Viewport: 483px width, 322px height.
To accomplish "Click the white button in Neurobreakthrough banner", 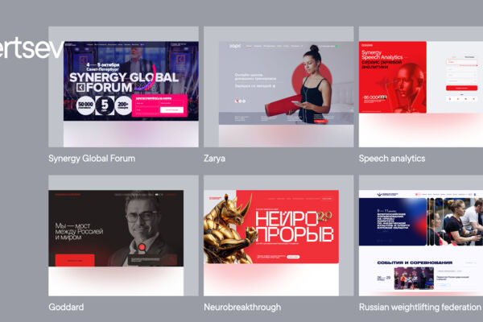I will (x=293, y=257).
